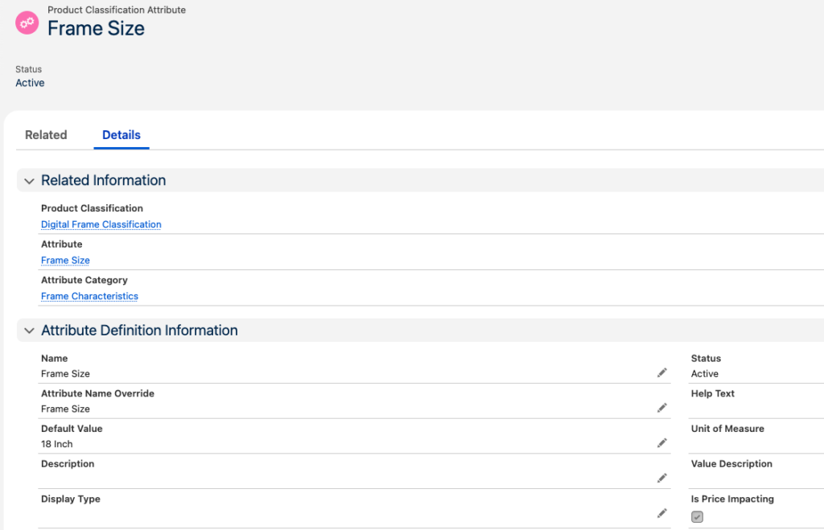The image size is (824, 530).
Task: Click the pink Product Classification Attribute icon
Action: click(27, 22)
